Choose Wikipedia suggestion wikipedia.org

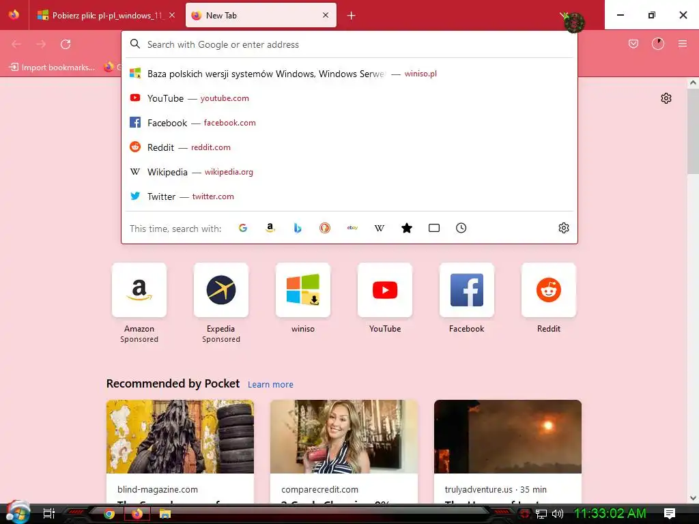349,172
